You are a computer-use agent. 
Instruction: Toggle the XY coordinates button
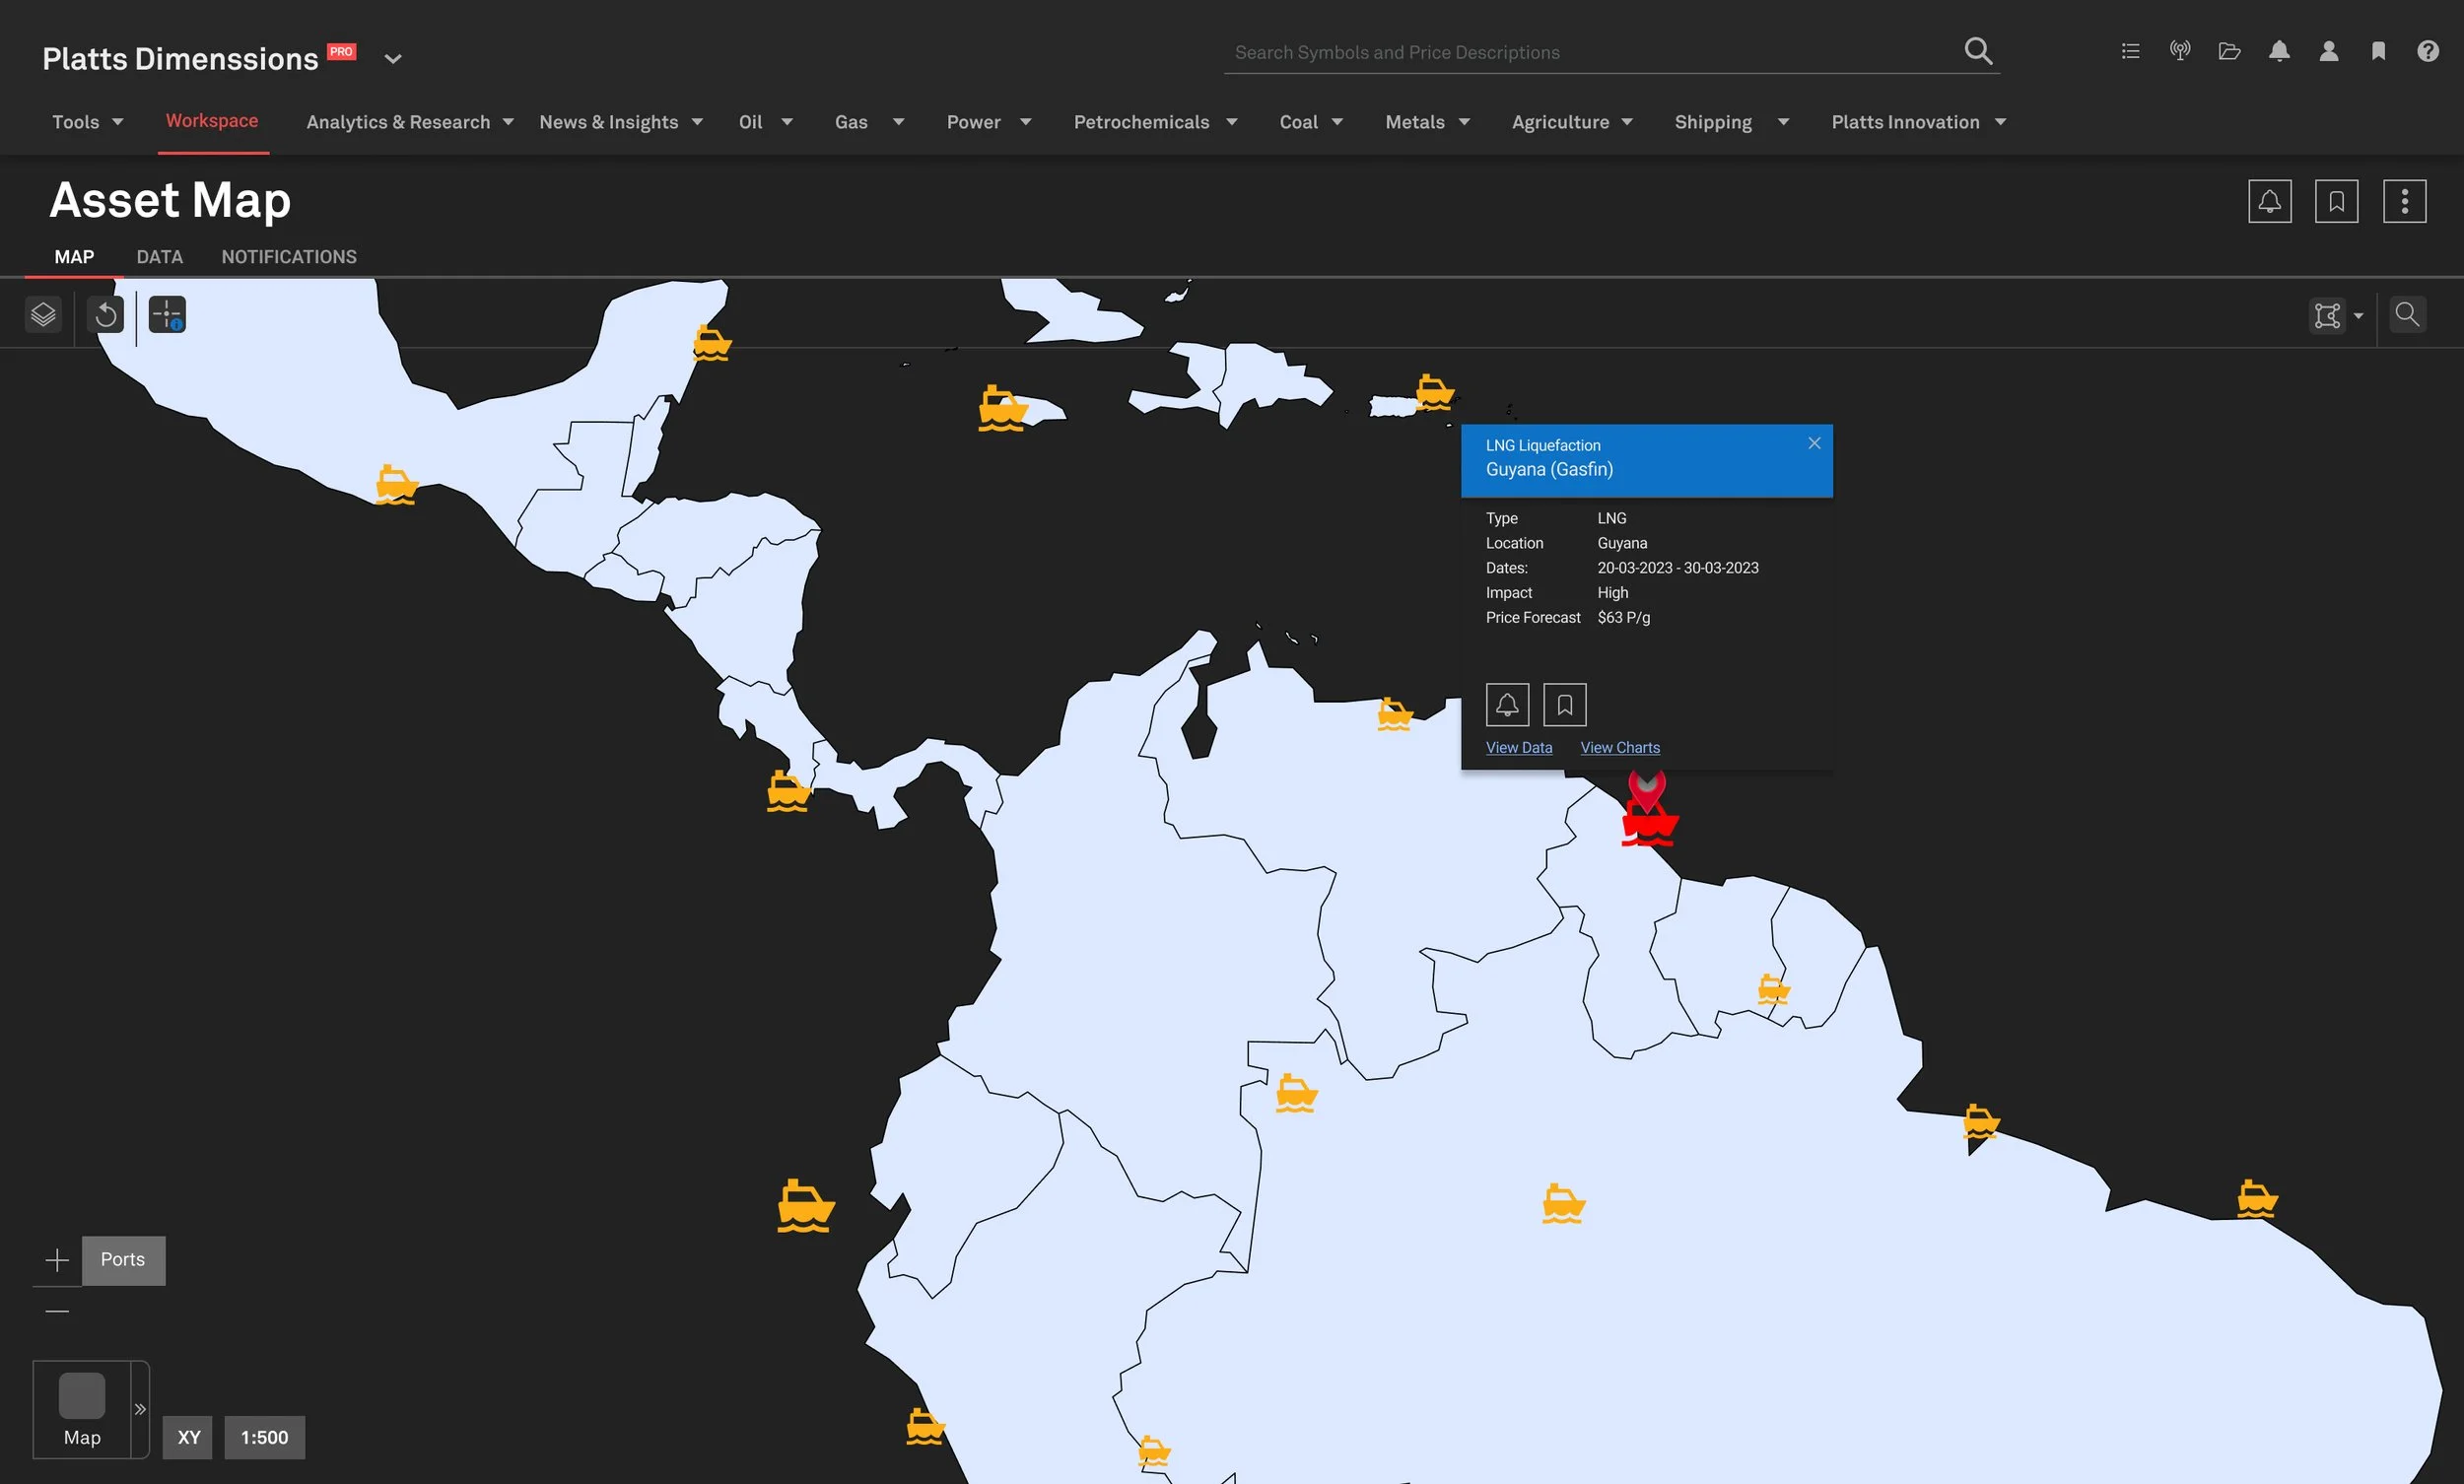tap(188, 1437)
